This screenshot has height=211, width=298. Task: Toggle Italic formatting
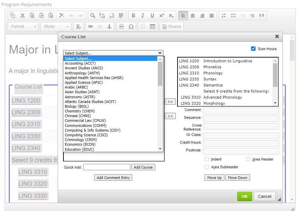[x=143, y=15]
